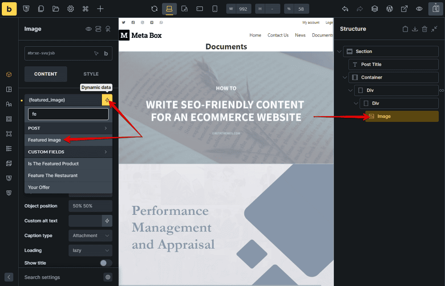Viewport: 445px width, 286px height.
Task: Switch to the STYLE tab
Action: click(91, 74)
